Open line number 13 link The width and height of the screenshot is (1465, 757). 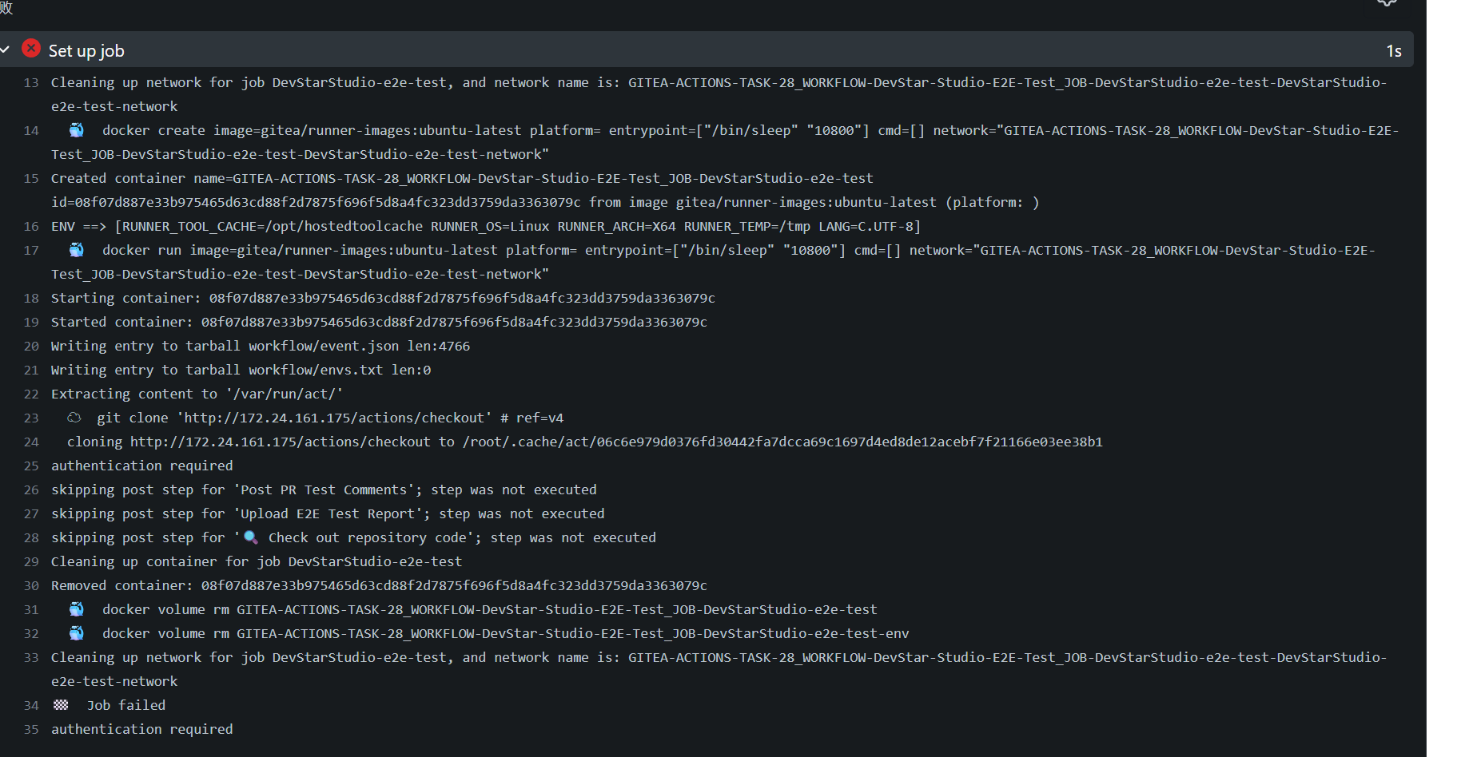pyautogui.click(x=31, y=83)
